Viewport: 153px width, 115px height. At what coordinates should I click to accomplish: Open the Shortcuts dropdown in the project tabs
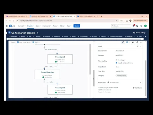(x=130, y=36)
